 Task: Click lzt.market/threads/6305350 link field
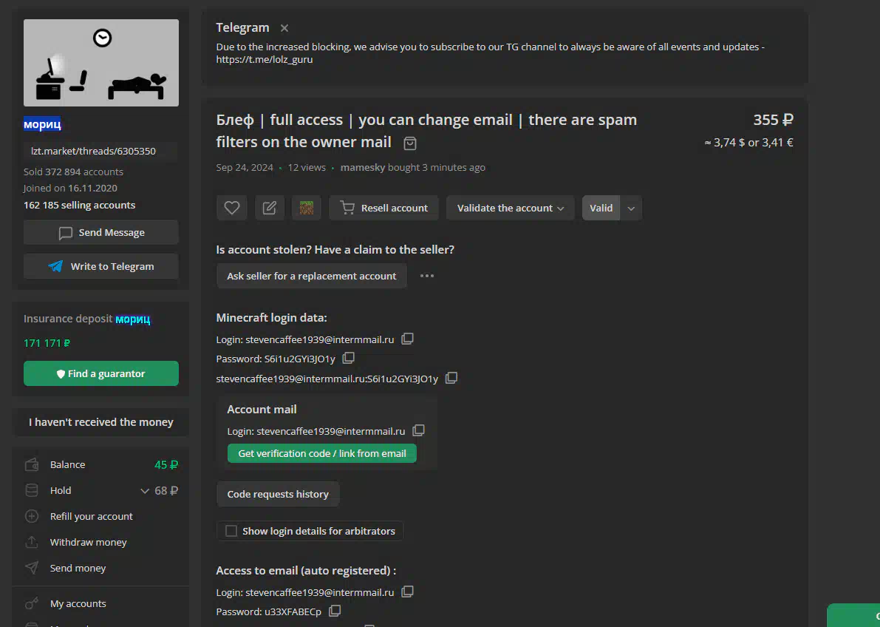(x=101, y=151)
